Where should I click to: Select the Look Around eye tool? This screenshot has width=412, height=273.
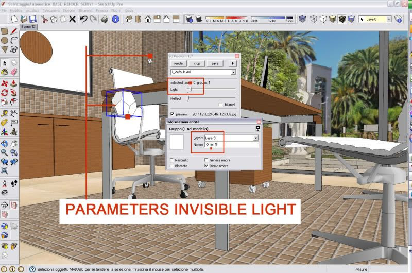(5, 193)
